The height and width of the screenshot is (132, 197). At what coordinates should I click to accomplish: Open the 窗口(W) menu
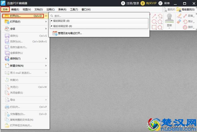tap(86, 10)
